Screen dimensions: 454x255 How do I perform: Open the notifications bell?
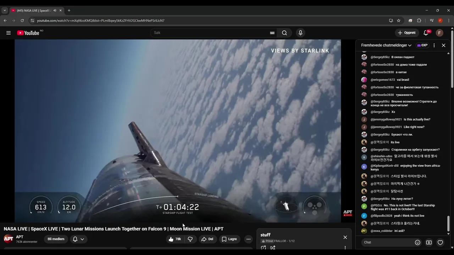tap(426, 33)
